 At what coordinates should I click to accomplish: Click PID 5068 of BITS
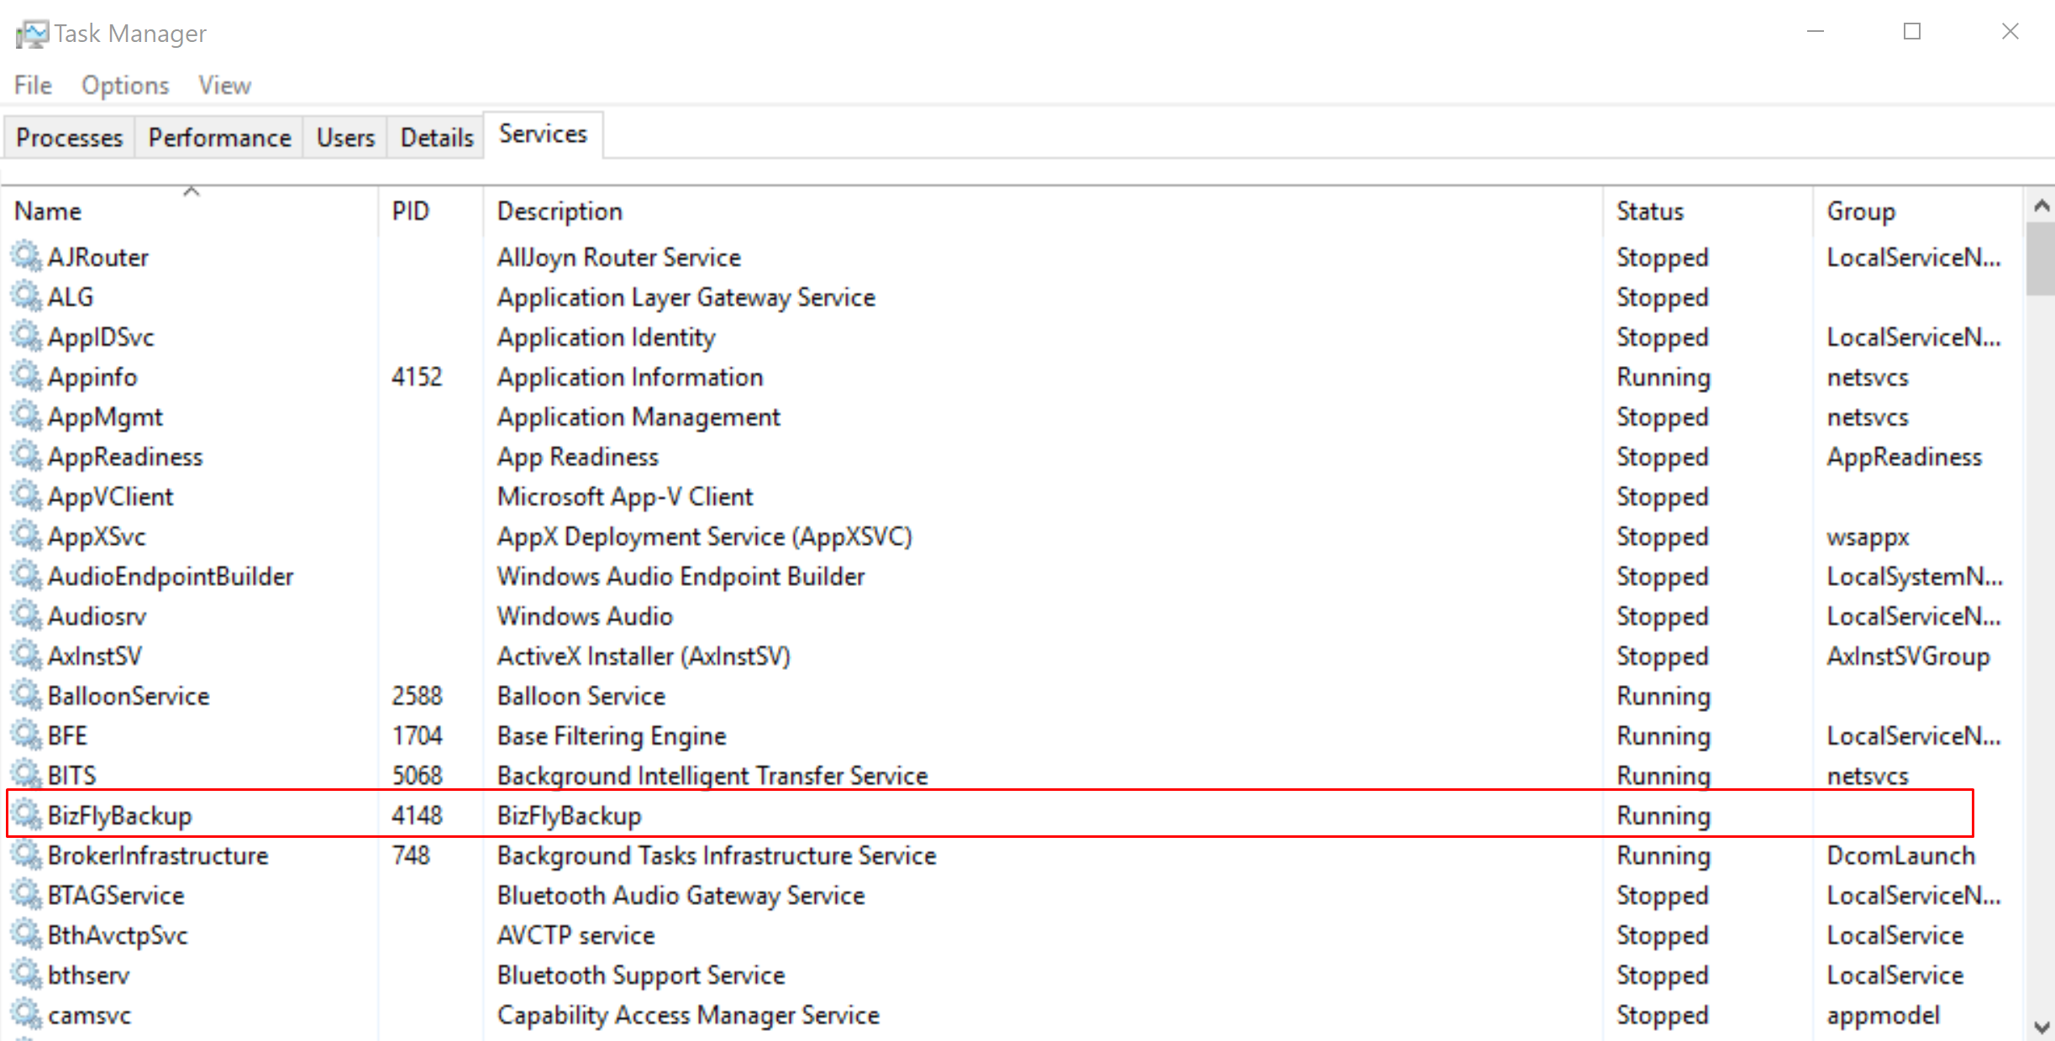(417, 775)
